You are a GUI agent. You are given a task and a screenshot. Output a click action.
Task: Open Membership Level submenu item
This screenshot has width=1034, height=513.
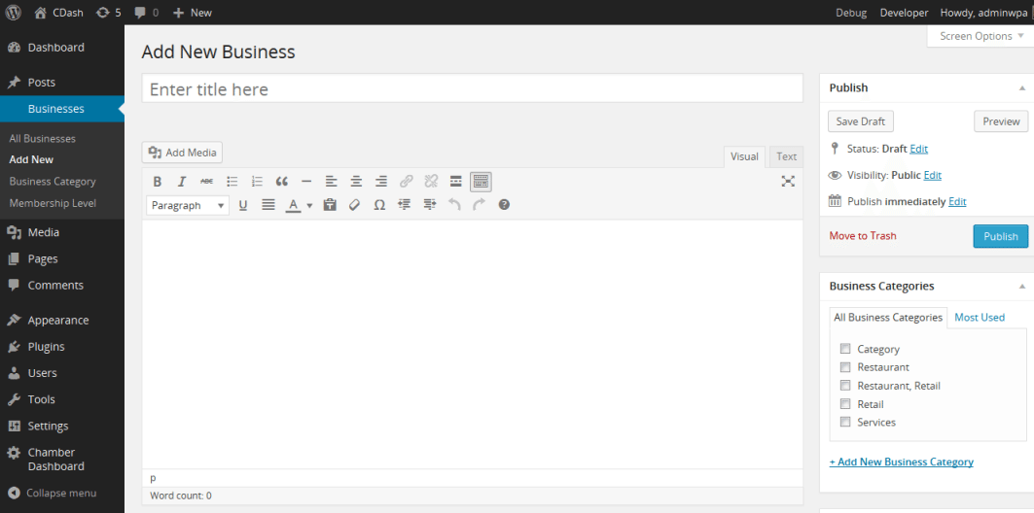pos(53,203)
